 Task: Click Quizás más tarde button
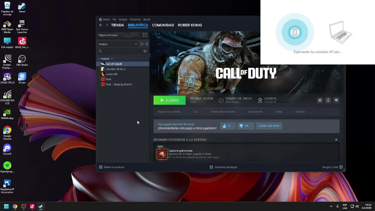tap(269, 126)
